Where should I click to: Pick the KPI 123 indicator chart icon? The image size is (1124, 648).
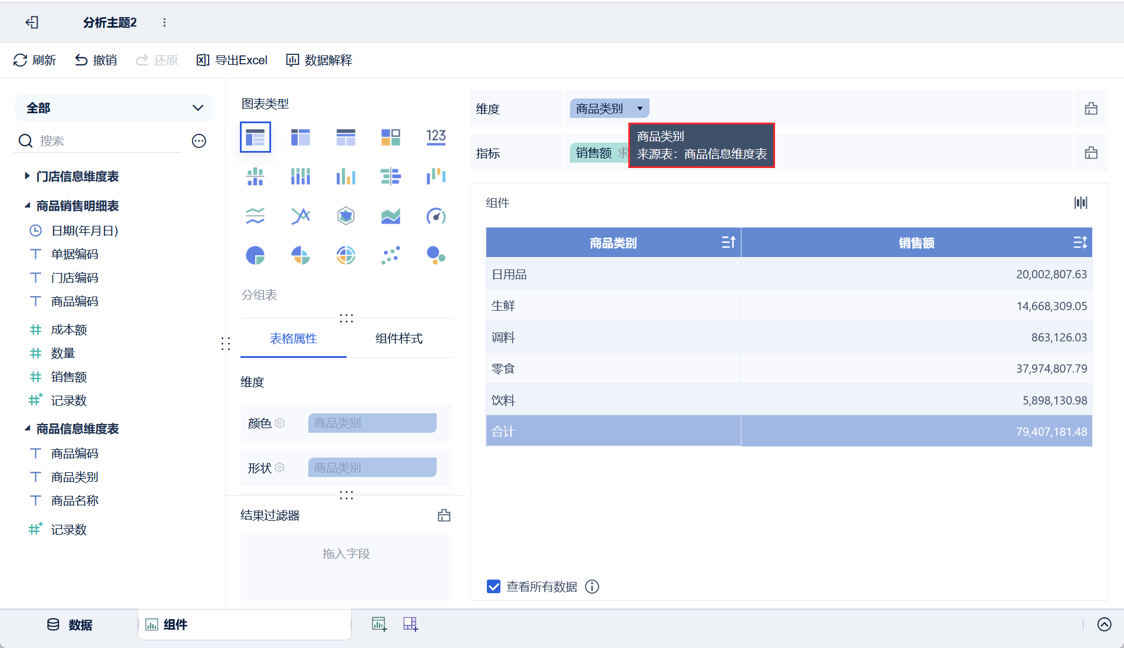436,137
